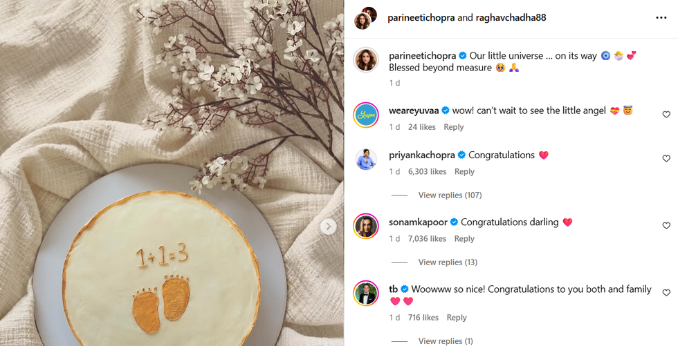The image size is (678, 346).
Task: Like priyankachopra's Congratulations comment
Action: click(x=666, y=159)
